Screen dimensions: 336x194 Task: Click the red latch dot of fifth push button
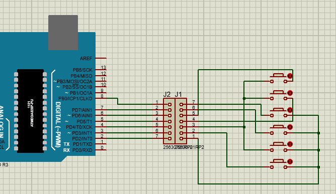(x=290, y=144)
